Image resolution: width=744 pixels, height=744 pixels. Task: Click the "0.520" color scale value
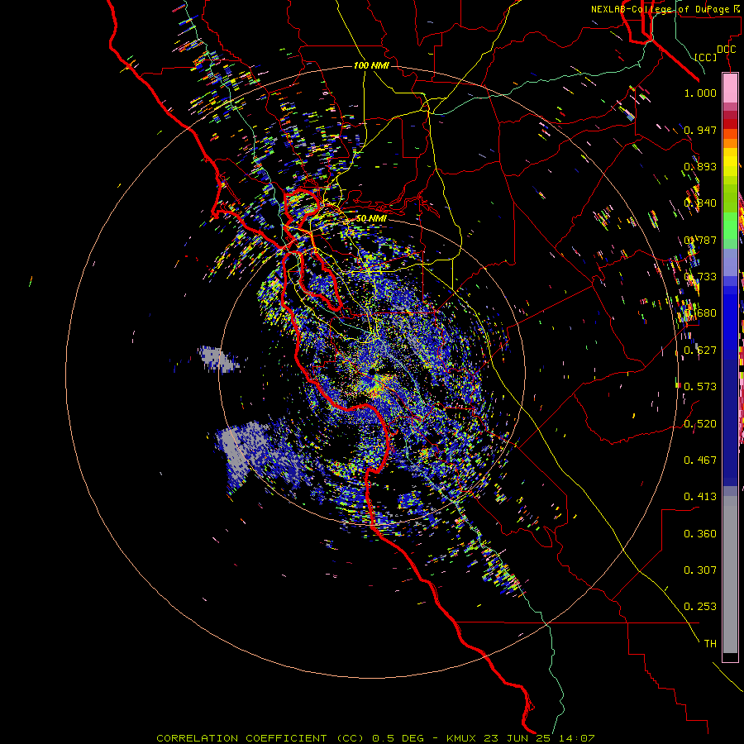pos(700,423)
